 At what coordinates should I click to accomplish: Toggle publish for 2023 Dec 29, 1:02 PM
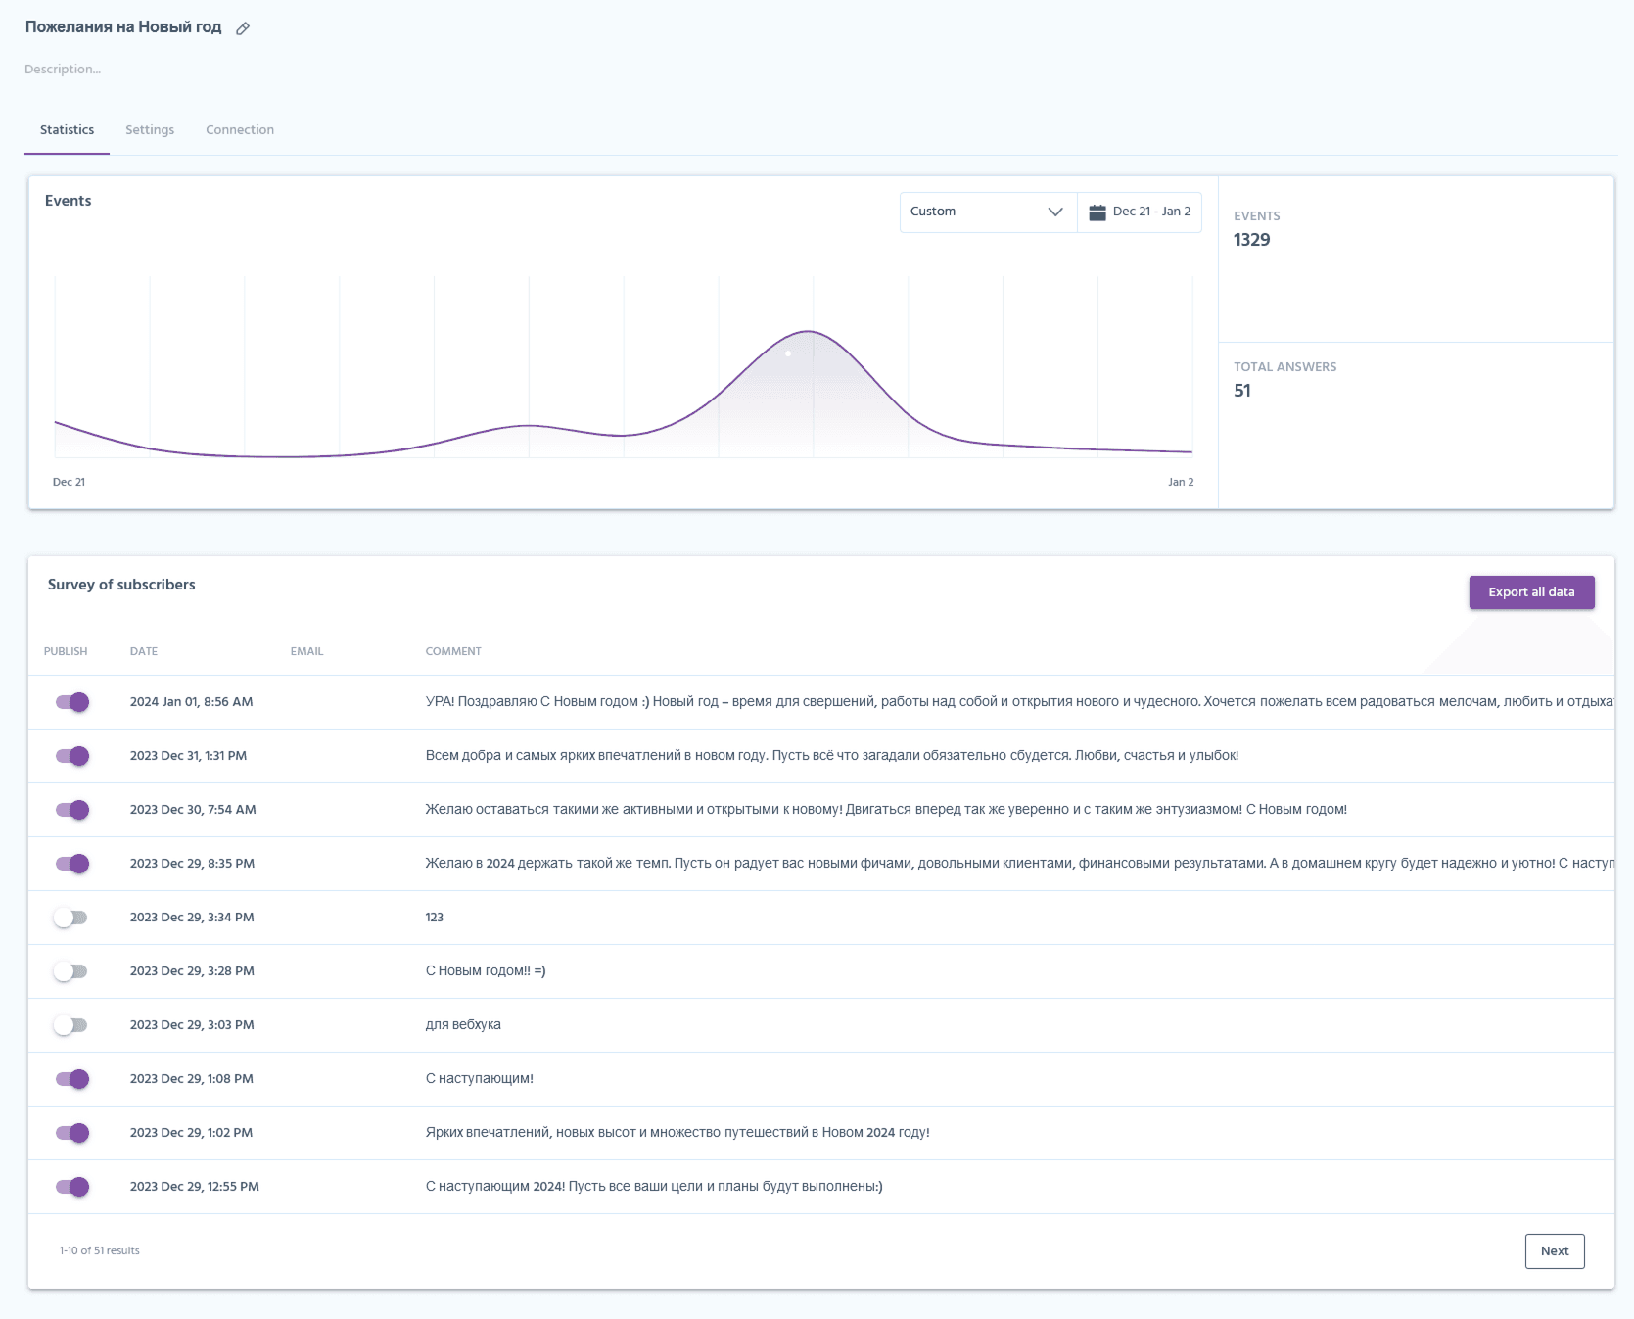(72, 1133)
